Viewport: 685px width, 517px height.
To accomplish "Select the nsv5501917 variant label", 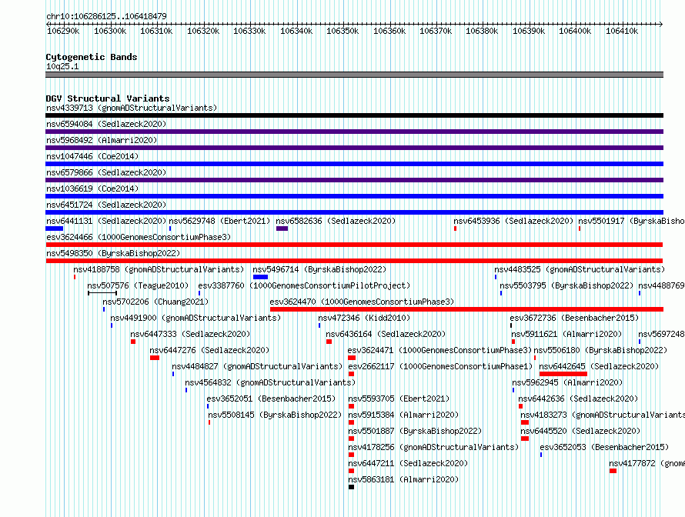I will (x=631, y=221).
